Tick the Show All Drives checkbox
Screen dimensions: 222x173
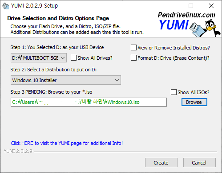(73, 58)
